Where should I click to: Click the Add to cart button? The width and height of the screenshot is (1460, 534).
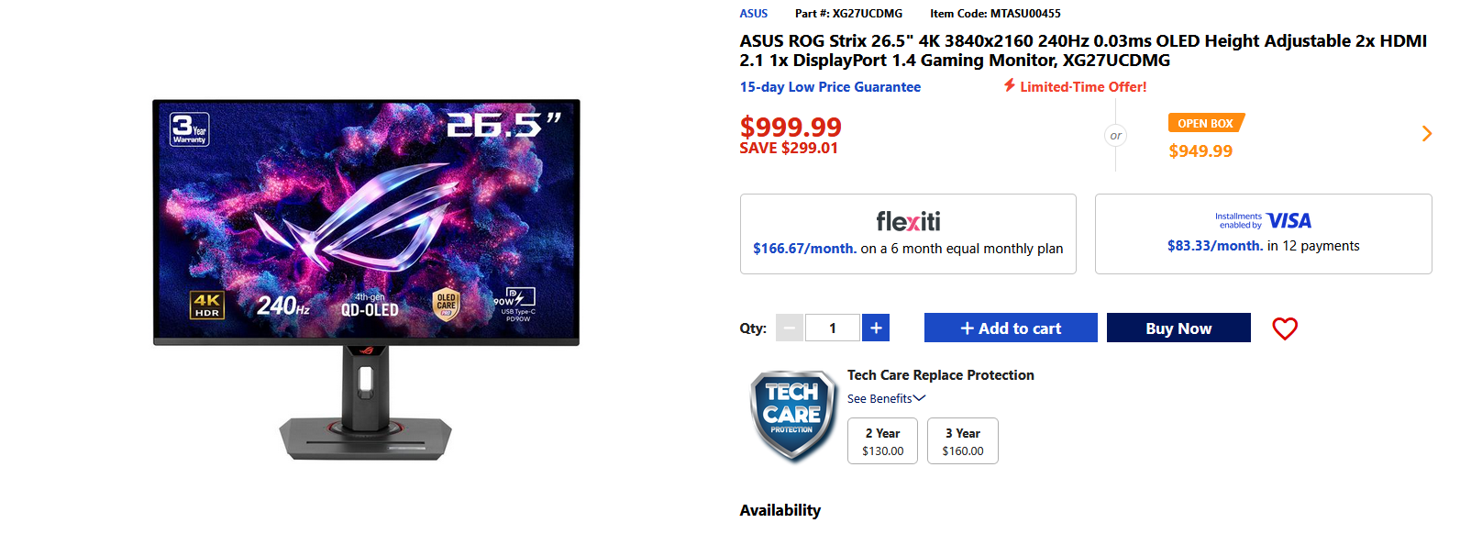click(x=1011, y=328)
